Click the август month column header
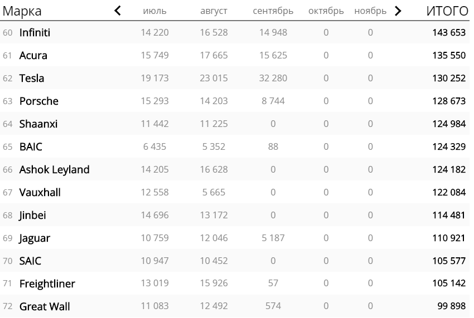This screenshot has height=318, width=474. (214, 11)
